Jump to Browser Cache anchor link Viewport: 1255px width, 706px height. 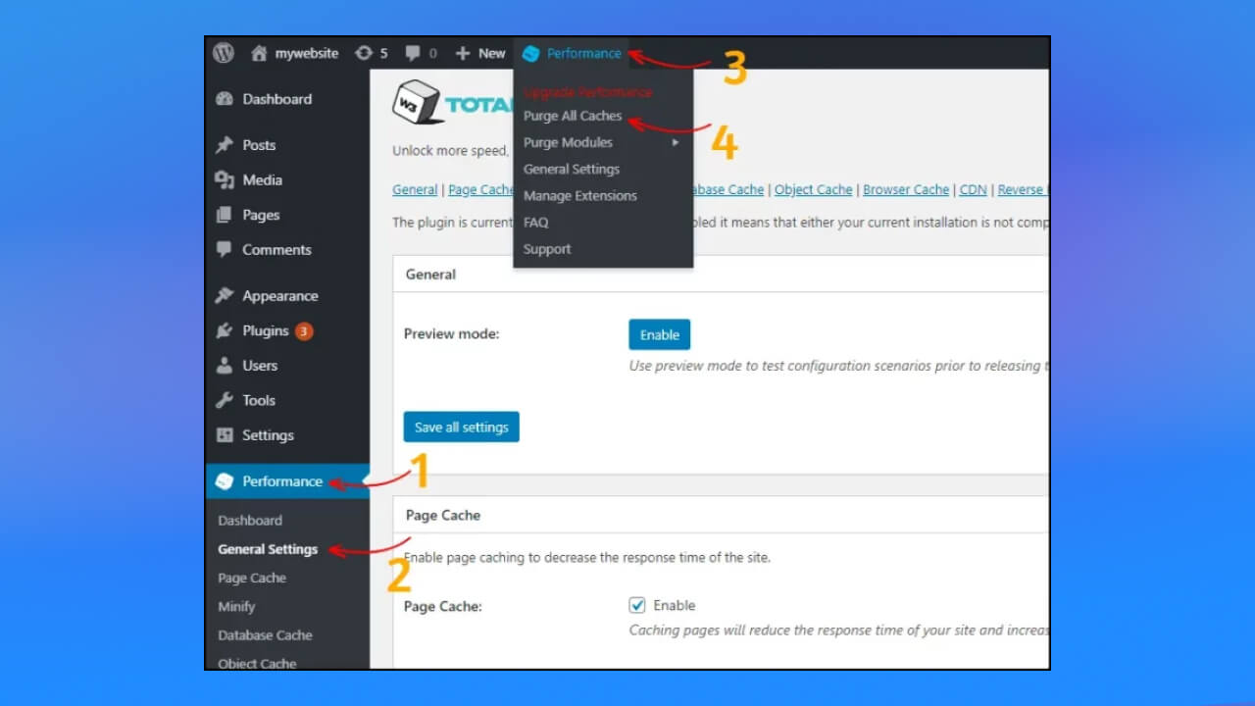(x=906, y=190)
